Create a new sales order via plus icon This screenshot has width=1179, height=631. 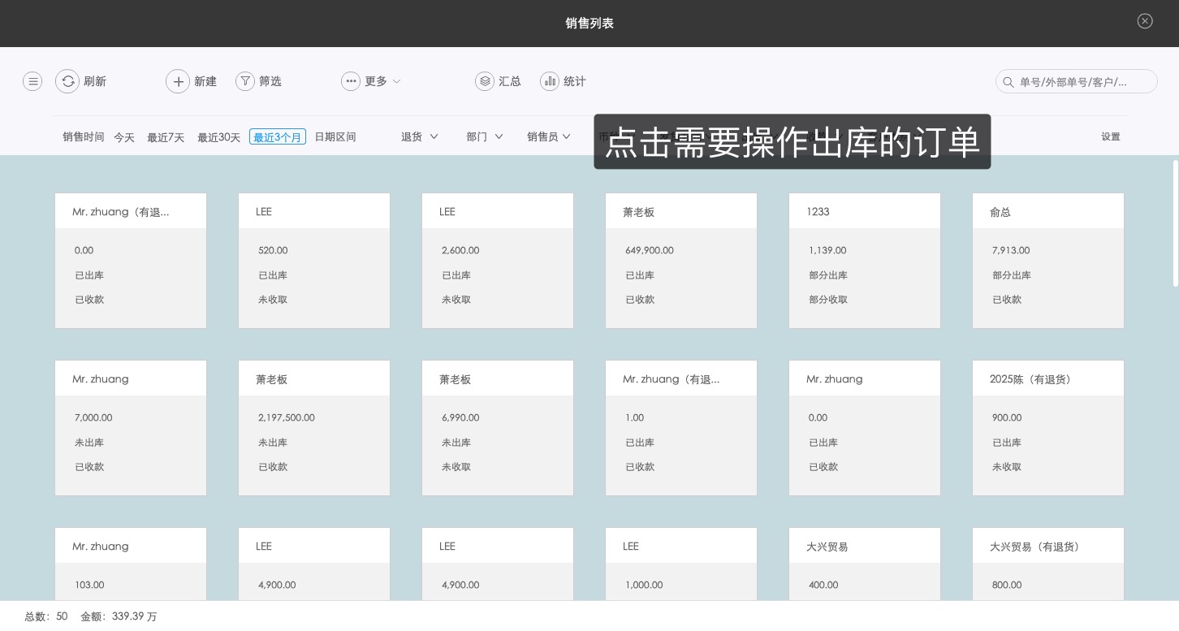click(x=179, y=81)
